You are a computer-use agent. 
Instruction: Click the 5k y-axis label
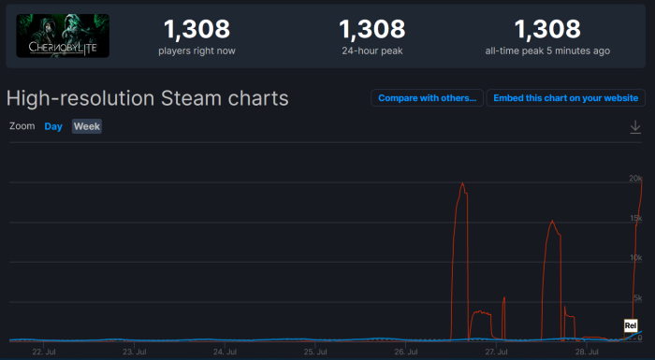click(x=638, y=297)
